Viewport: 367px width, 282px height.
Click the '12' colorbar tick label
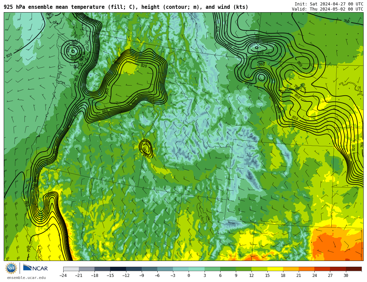tap(251, 276)
